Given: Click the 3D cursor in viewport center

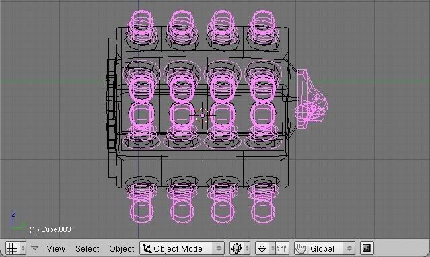Looking at the screenshot, I should click(x=203, y=116).
